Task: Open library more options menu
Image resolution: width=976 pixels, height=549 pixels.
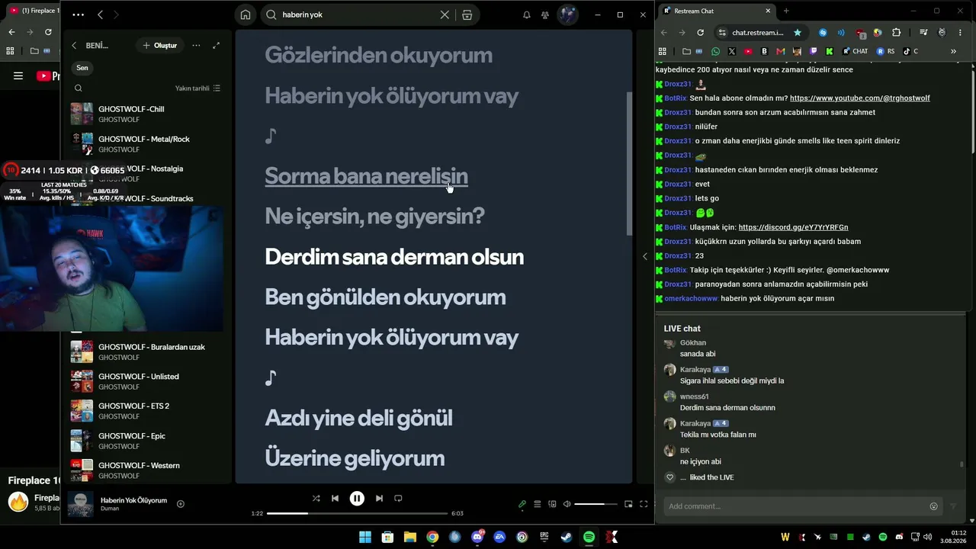Action: pyautogui.click(x=196, y=46)
